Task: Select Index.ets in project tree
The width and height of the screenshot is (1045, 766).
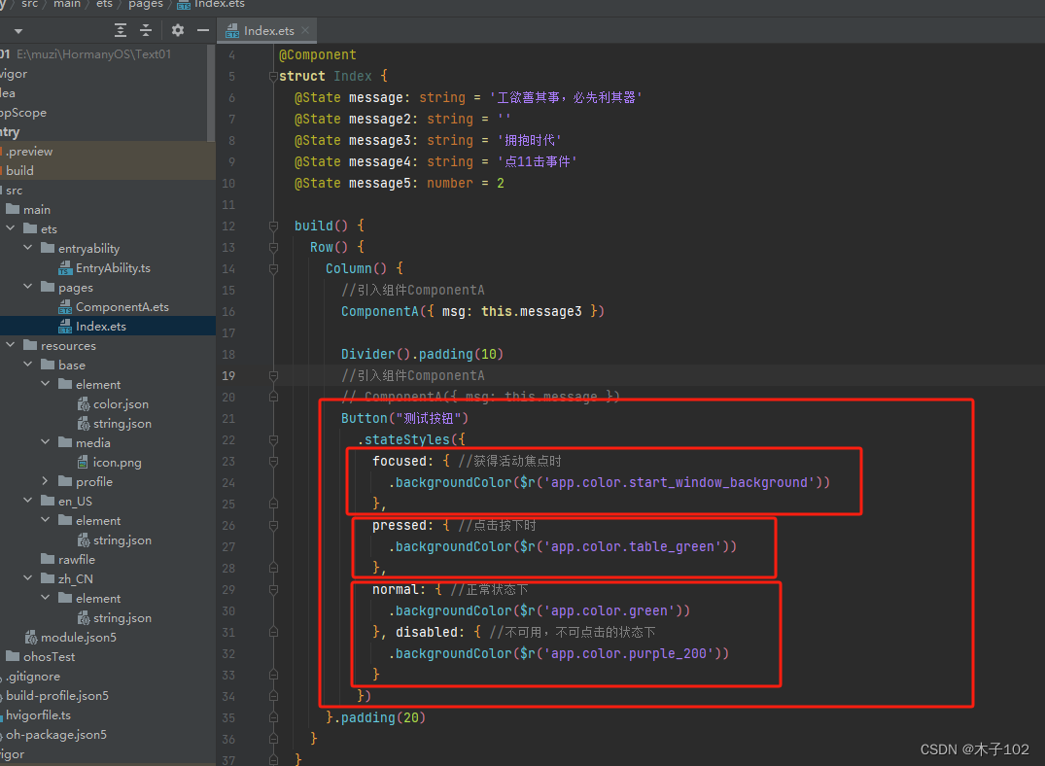Action: (x=101, y=326)
